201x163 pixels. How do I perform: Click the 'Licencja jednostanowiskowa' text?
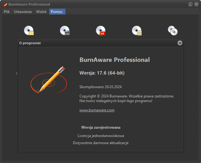tap(101, 136)
